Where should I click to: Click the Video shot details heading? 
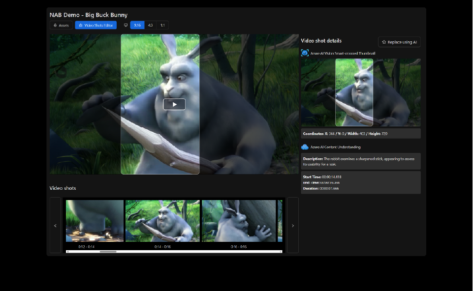(x=321, y=41)
